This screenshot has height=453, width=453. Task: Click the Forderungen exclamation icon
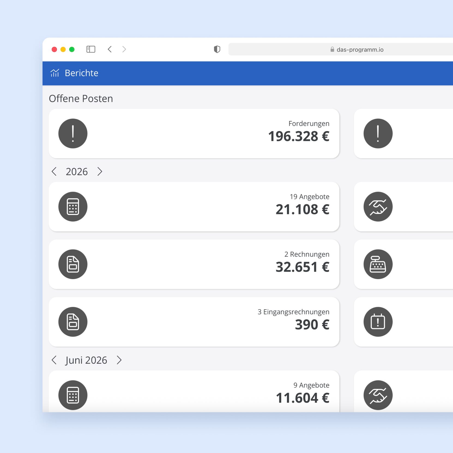(73, 134)
